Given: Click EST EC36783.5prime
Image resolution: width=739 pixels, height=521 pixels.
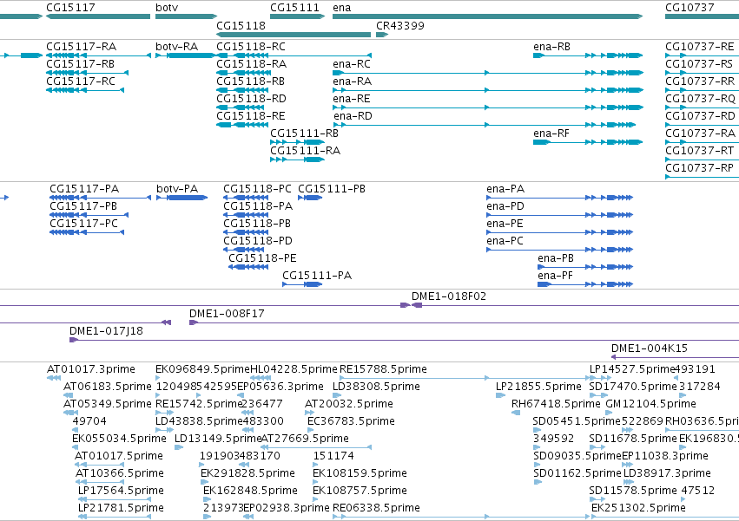Looking at the screenshot, I should pyautogui.click(x=351, y=421).
